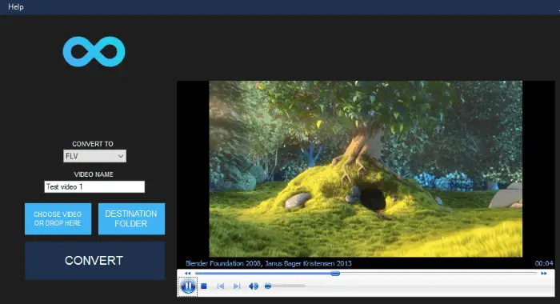Click the 00:04 elapsed time display
Viewport: 560px width, 304px height.
pyautogui.click(x=543, y=264)
